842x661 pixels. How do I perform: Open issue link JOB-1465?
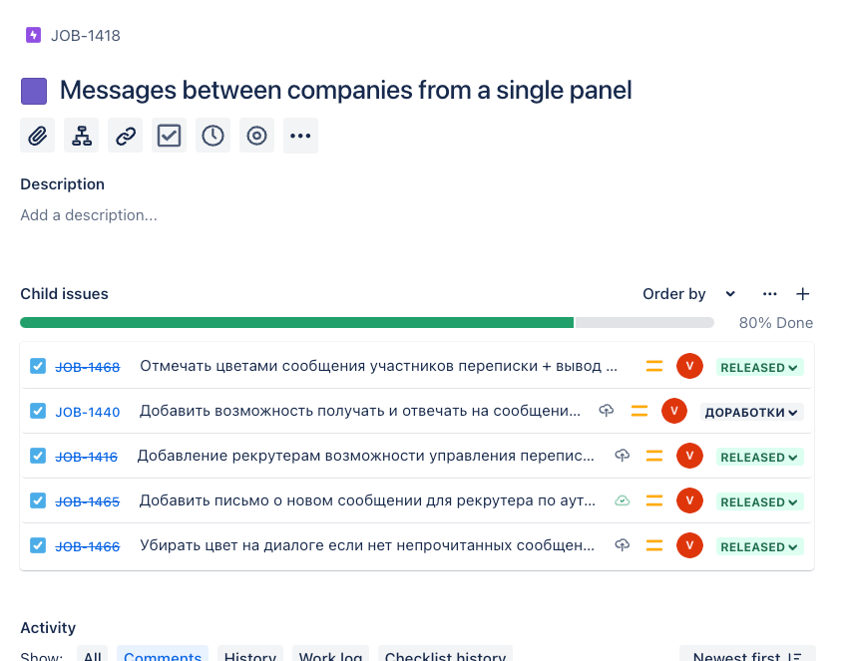88,501
